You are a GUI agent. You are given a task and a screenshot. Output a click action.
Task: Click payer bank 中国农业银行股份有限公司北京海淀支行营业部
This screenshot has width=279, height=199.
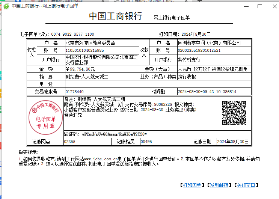102,60
